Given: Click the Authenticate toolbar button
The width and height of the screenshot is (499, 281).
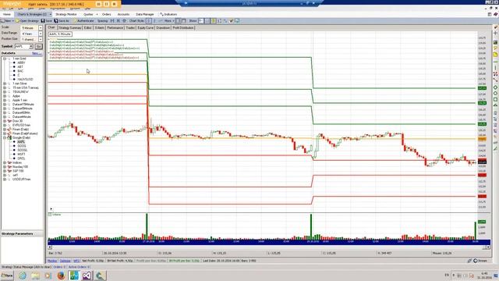Looking at the screenshot, I should coord(83,21).
